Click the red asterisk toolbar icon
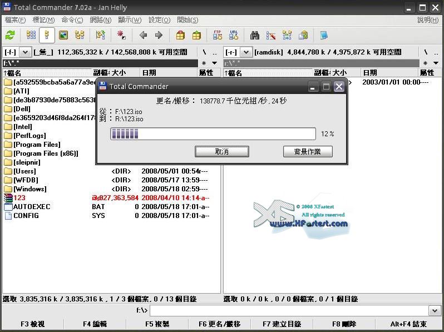 [121, 35]
